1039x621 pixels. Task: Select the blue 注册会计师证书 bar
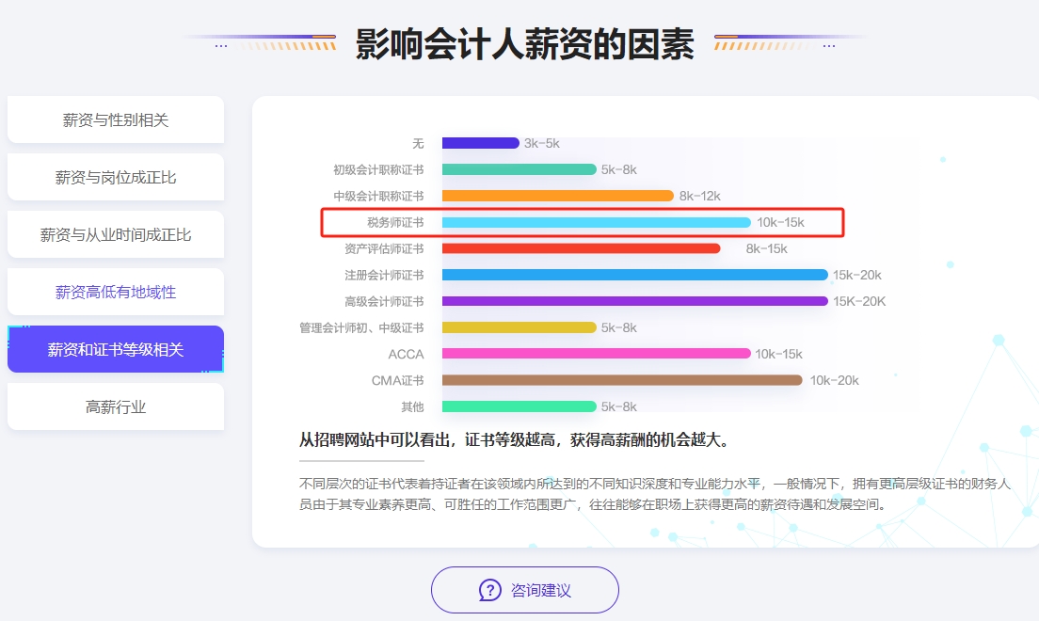tap(634, 275)
